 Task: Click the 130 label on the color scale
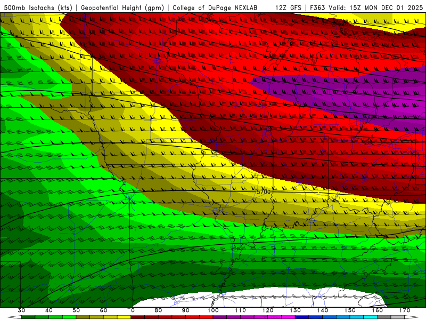[296, 310]
